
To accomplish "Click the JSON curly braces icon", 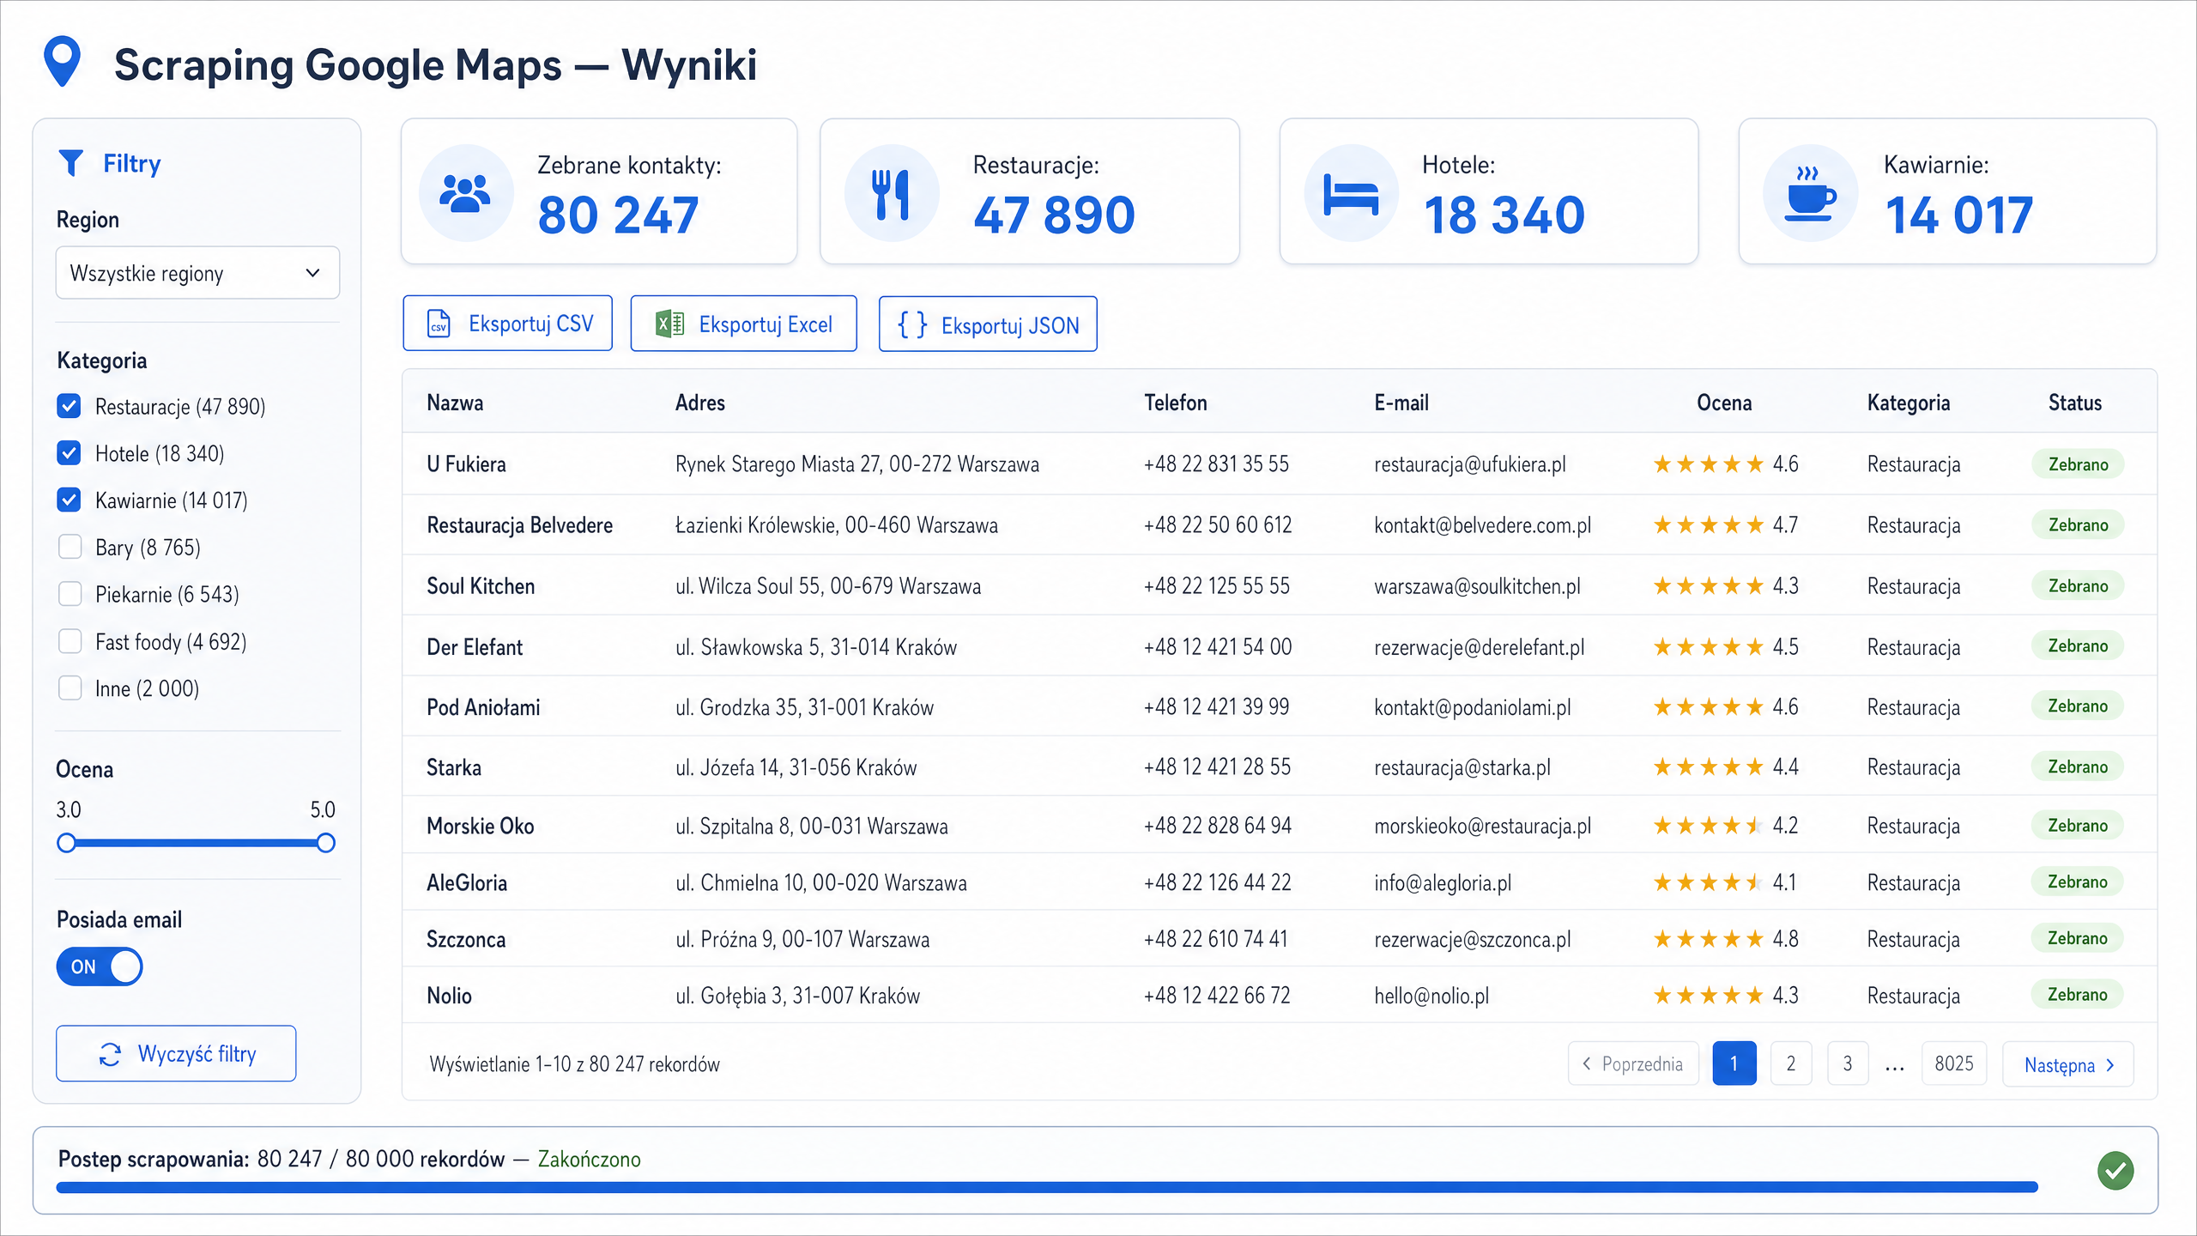I will 912,324.
